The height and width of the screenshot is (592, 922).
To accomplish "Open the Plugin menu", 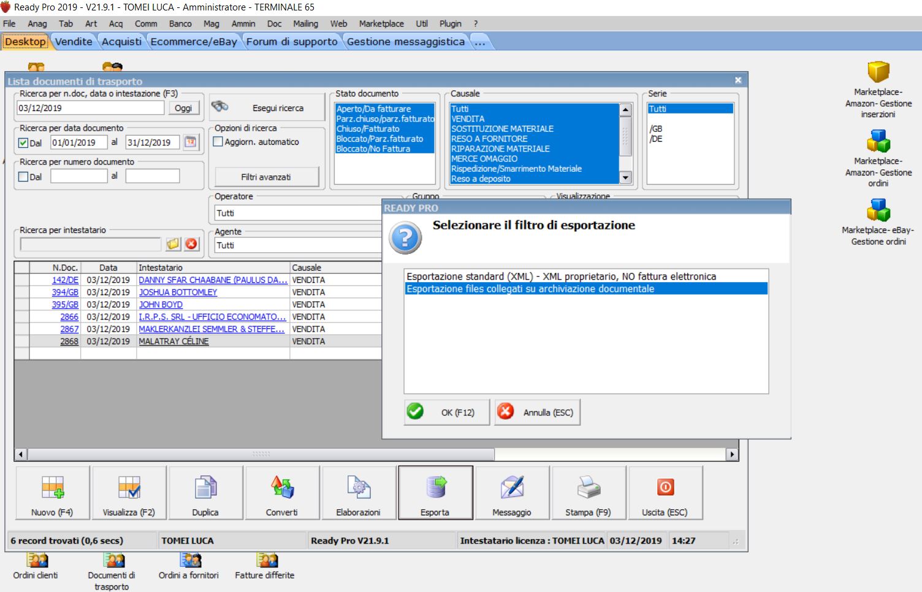I will click(451, 23).
